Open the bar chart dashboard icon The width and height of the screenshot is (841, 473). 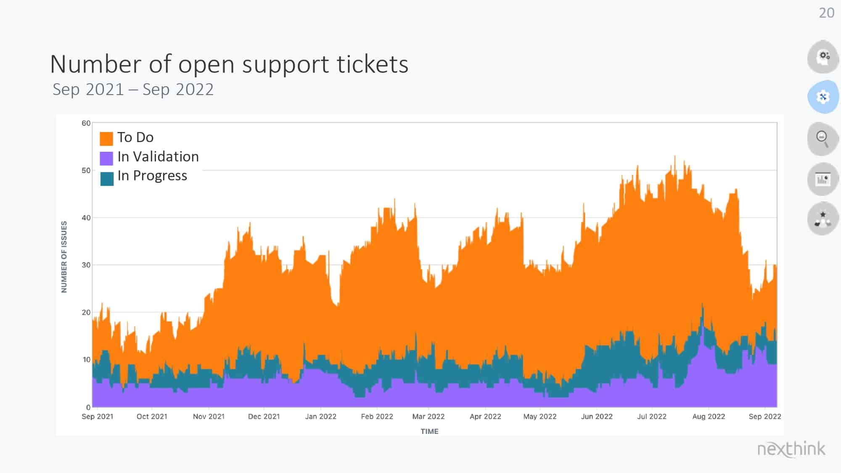pyautogui.click(x=823, y=180)
